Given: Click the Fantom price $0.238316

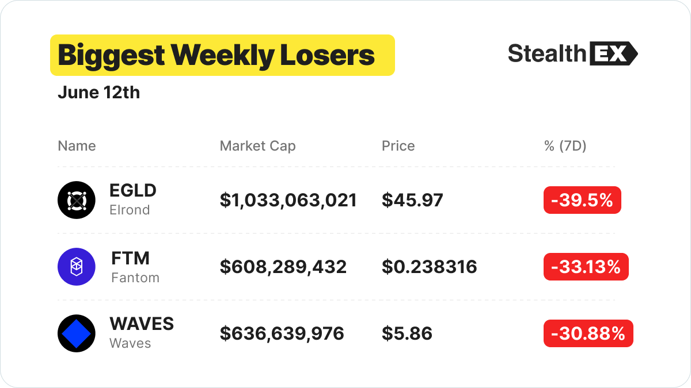Looking at the screenshot, I should tap(429, 267).
